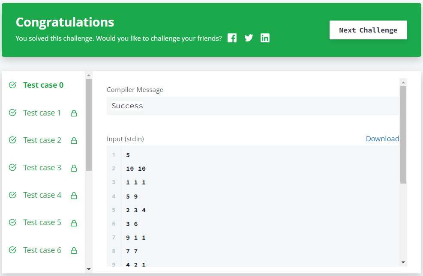Click input line '2 3 4'
The image size is (423, 276).
pos(136,210)
